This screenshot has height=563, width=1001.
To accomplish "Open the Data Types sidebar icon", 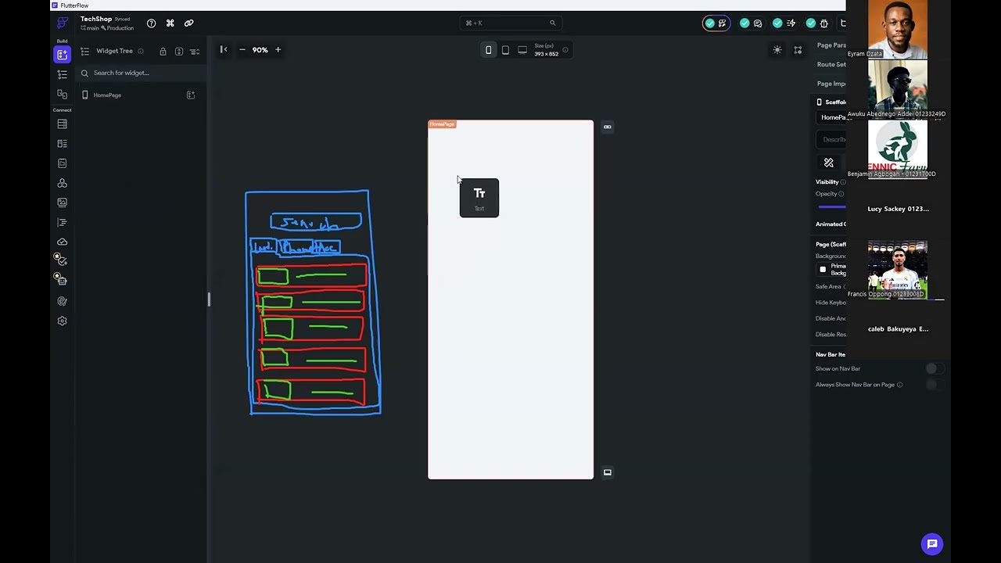I will (62, 144).
